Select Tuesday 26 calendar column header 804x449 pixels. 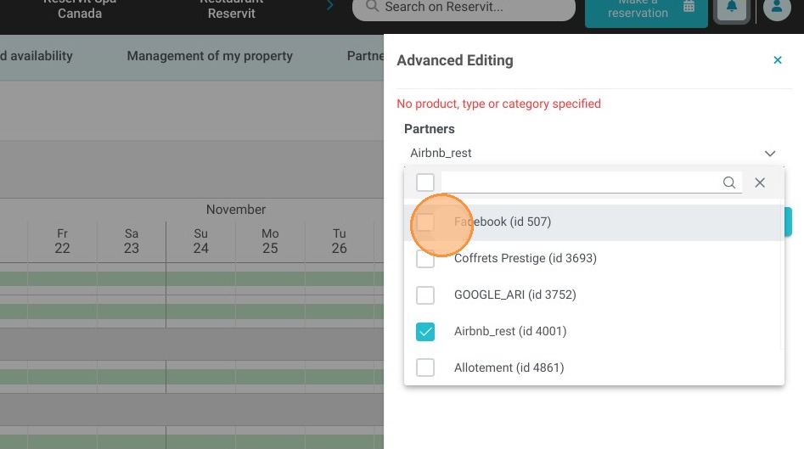click(x=339, y=241)
